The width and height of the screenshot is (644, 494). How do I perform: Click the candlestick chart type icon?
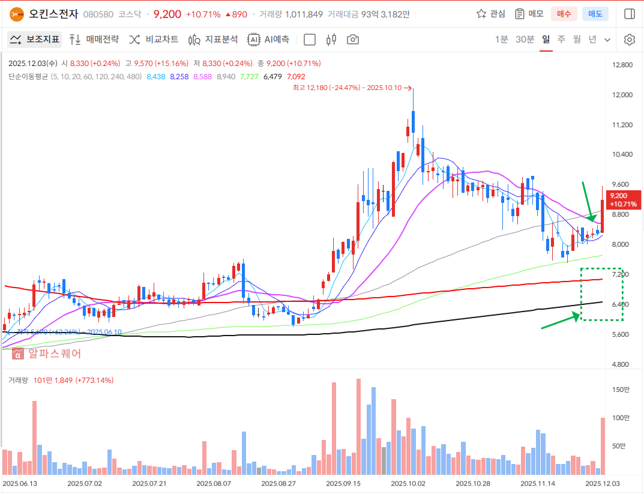(331, 40)
